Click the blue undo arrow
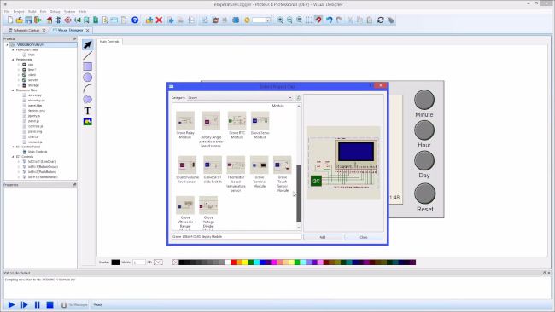 point(330,20)
